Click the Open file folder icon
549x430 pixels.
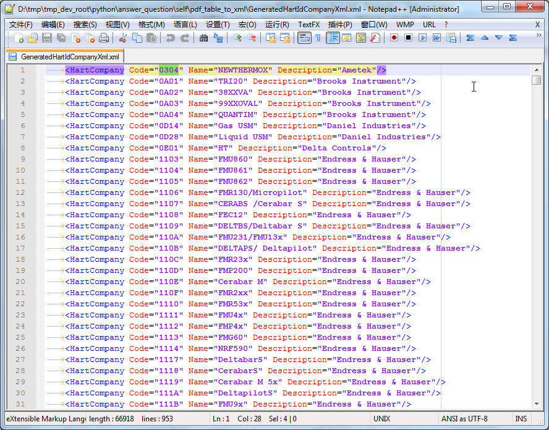click(33, 38)
